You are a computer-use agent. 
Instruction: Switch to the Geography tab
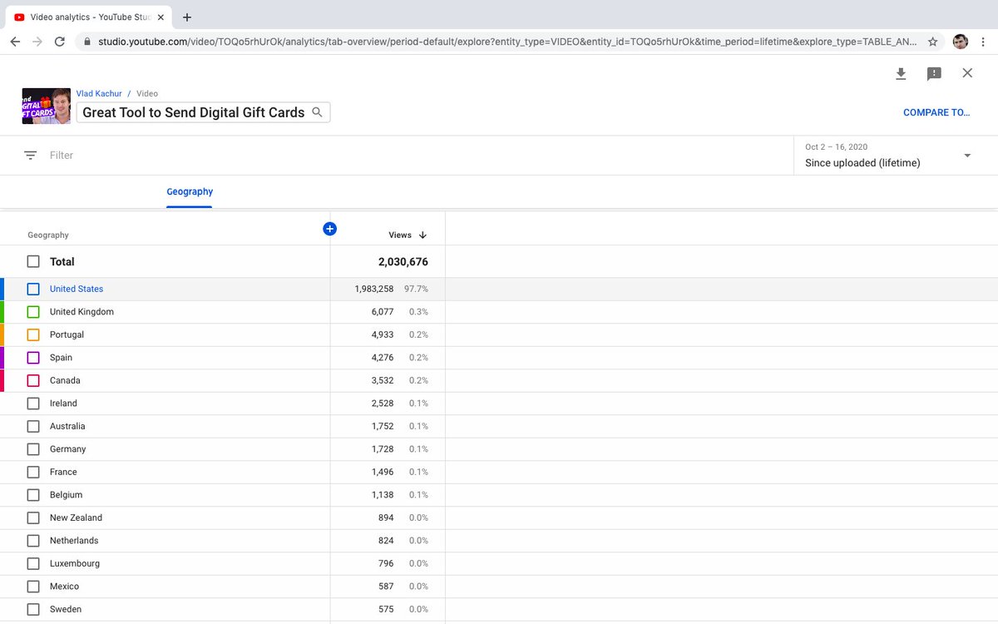[190, 191]
